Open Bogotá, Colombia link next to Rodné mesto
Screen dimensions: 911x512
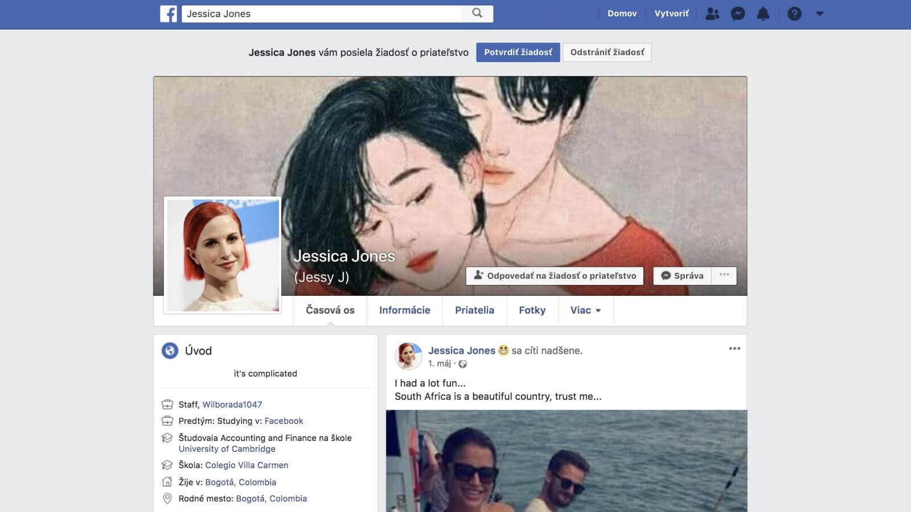click(271, 499)
